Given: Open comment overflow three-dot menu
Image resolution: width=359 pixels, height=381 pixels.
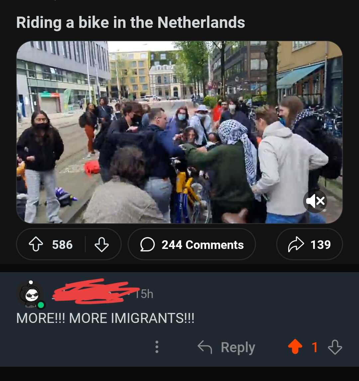Looking at the screenshot, I should (x=157, y=347).
